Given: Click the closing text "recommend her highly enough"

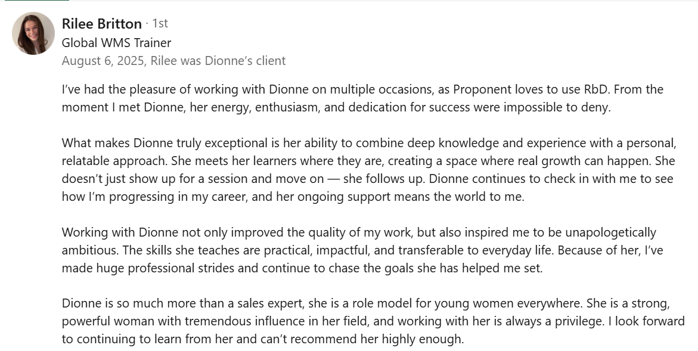Looking at the screenshot, I should click(377, 340).
